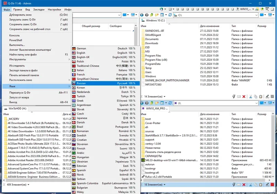Screen dimensions: 277x194
Task: Open the Вид menu
Action: [28, 10]
